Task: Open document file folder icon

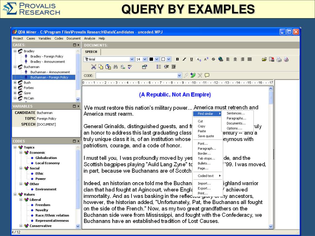Action: (264, 59)
